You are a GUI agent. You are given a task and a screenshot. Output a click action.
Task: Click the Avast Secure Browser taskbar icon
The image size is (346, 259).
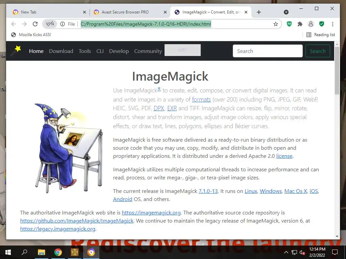(x=91, y=252)
